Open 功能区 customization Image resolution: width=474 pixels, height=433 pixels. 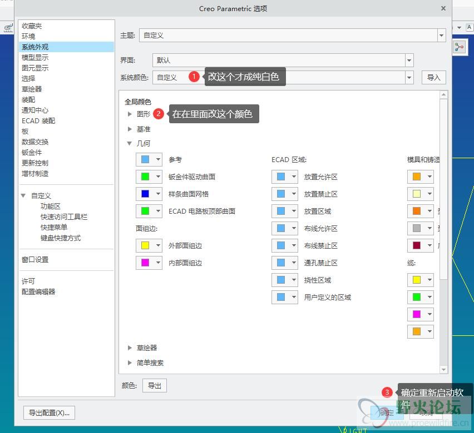[51, 207]
